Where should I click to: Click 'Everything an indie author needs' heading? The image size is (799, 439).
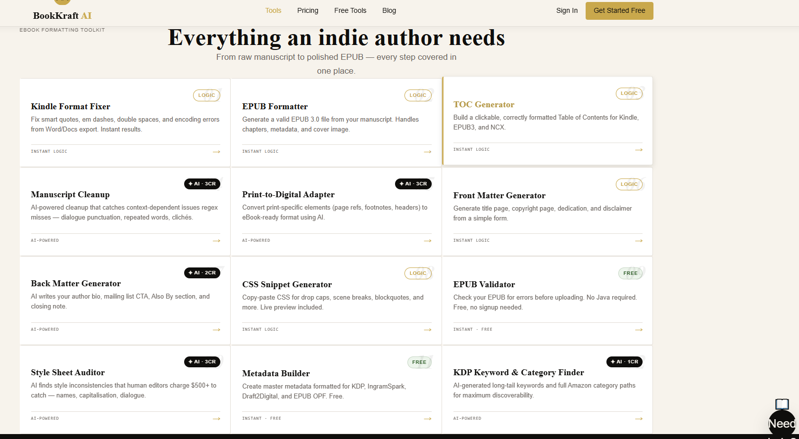click(337, 38)
